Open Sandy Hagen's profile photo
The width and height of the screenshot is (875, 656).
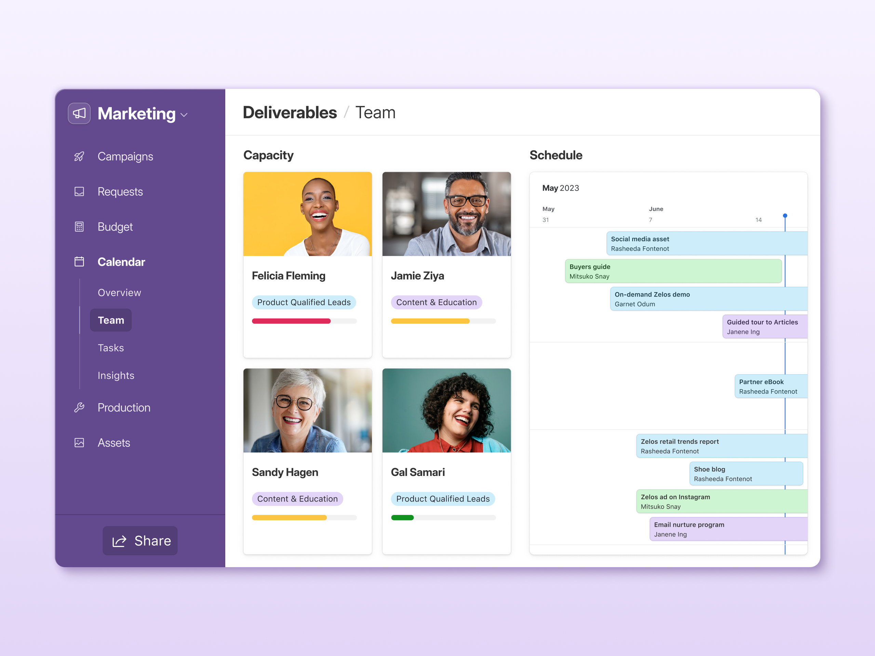click(x=307, y=410)
